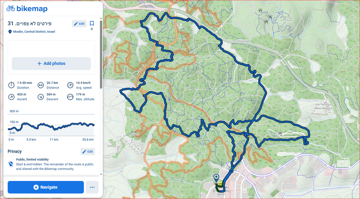Select the route start marker on map

(x=216, y=178)
